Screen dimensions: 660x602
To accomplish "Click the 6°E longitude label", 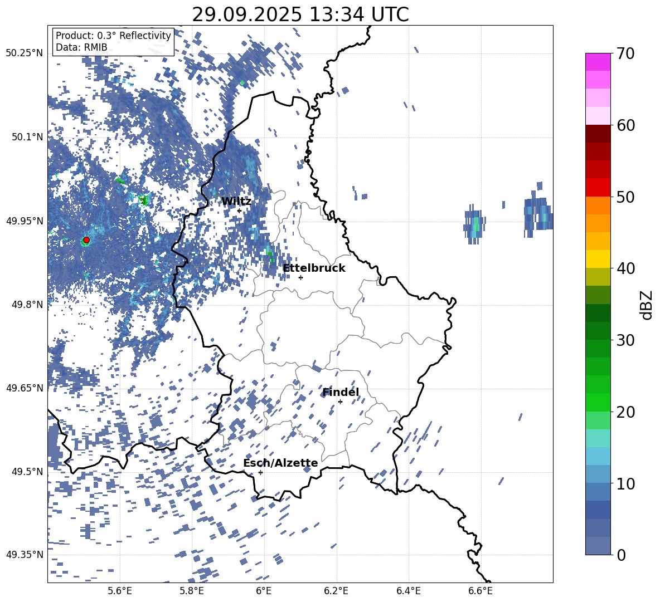I will (264, 591).
